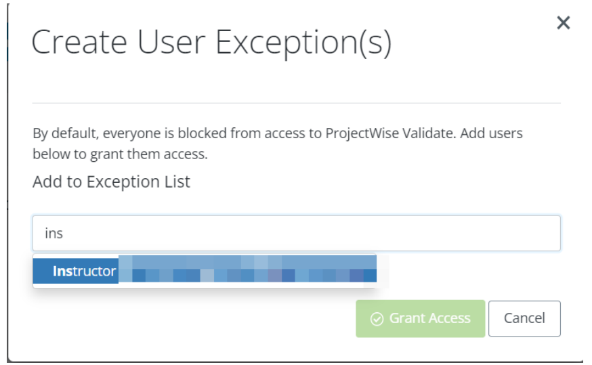Click the "below to grant them access" line
Image resolution: width=592 pixels, height=365 pixels.
[119, 154]
